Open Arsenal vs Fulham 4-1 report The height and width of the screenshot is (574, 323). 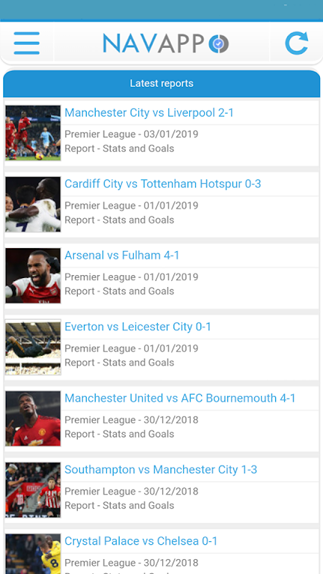pos(122,255)
